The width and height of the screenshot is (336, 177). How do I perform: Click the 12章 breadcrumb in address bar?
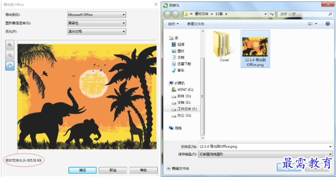(x=219, y=14)
